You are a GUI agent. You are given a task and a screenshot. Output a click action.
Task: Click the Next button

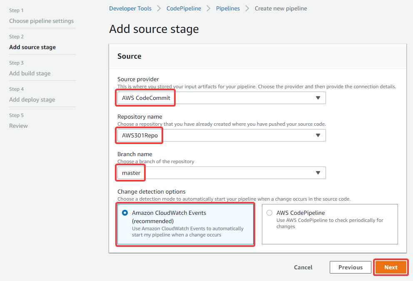tap(391, 267)
